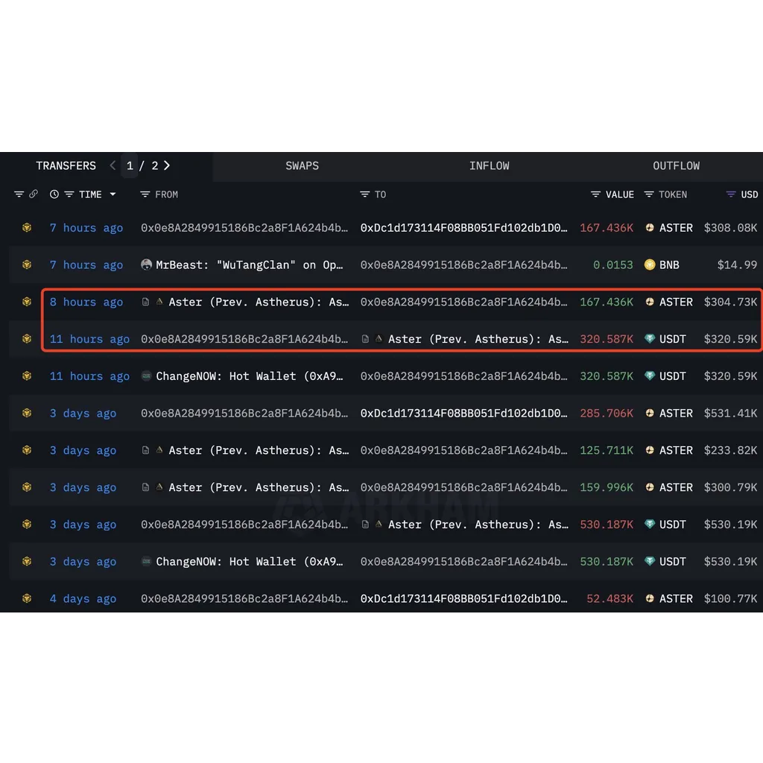The width and height of the screenshot is (763, 763).
Task: Open the TIME column filter icon
Action: (x=69, y=194)
